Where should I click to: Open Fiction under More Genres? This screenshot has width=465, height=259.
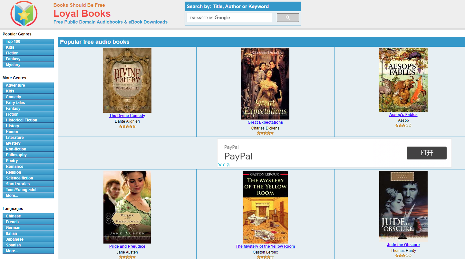coord(28,114)
